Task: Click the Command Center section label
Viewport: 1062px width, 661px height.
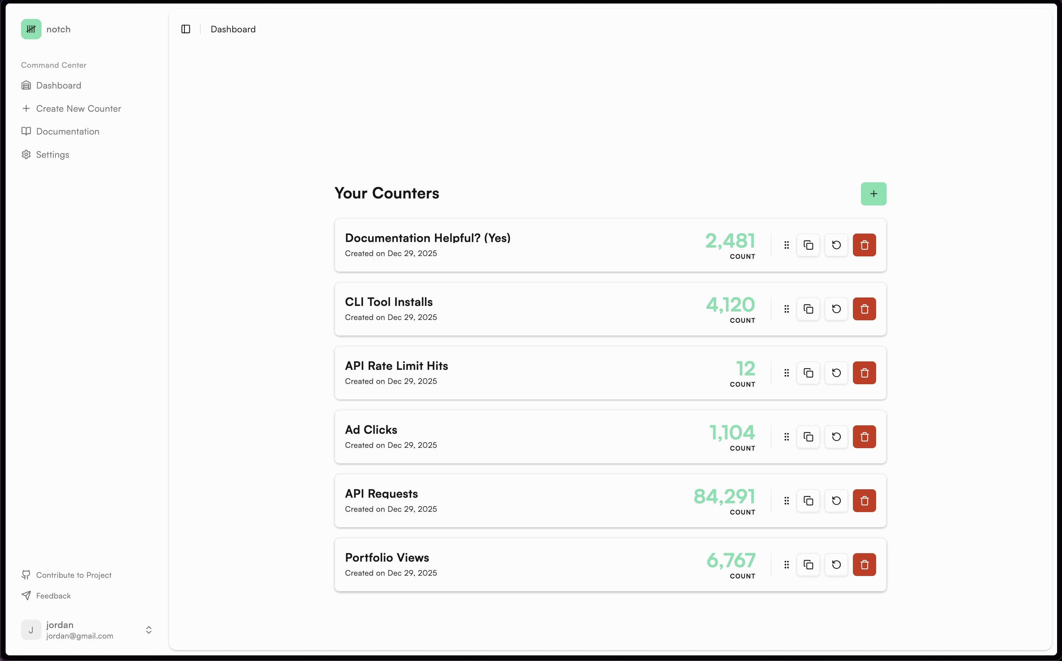Action: coord(54,65)
